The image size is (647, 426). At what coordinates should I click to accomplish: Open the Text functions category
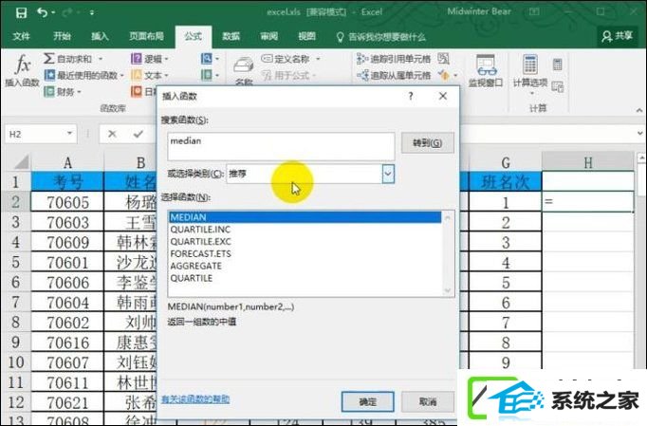(x=147, y=75)
